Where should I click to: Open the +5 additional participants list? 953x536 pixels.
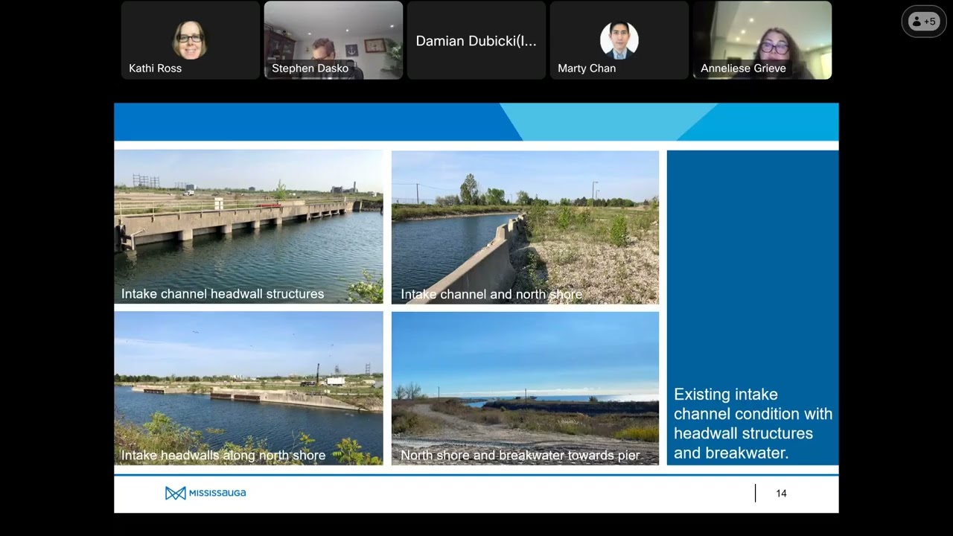[x=924, y=22]
